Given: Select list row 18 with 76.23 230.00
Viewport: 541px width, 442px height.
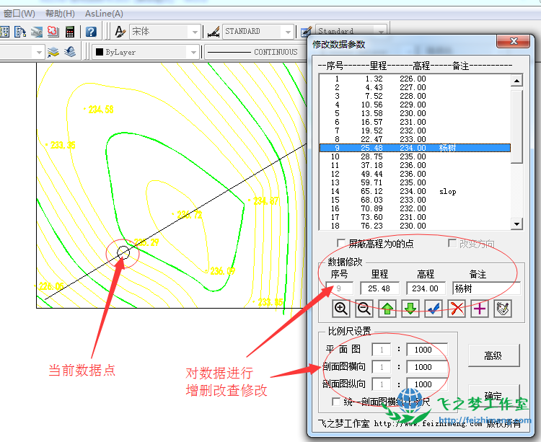Looking at the screenshot, I should [415, 226].
